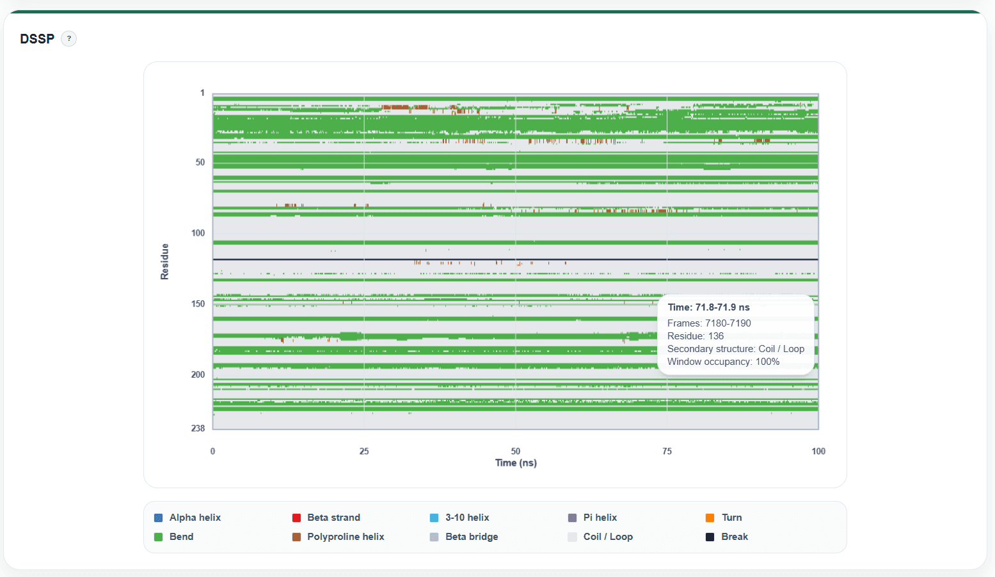Click the Residue axis title

tap(164, 261)
